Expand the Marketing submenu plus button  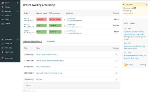pos(17,11)
